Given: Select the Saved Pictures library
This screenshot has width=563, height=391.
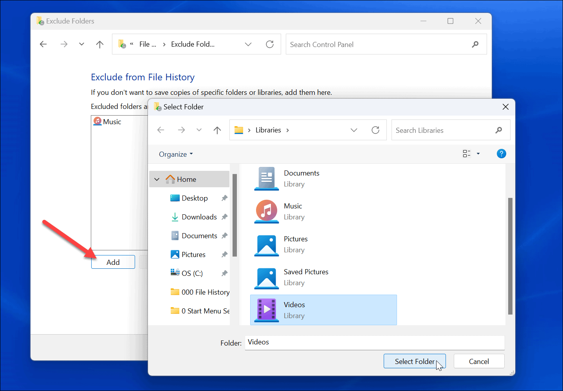Looking at the screenshot, I should coord(306,277).
